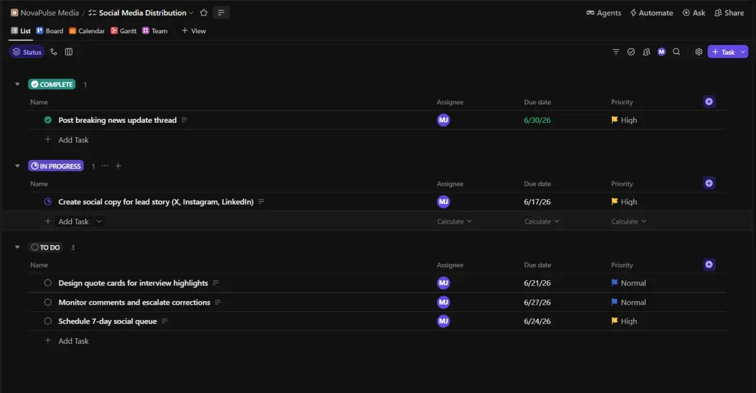The height and width of the screenshot is (393, 756).
Task: Open the Filter icon in the view toolbar
Action: (x=616, y=52)
